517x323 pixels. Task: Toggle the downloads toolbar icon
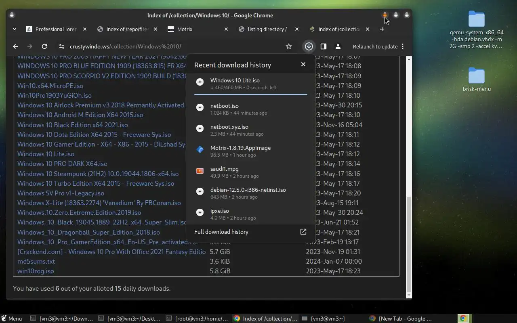pyautogui.click(x=309, y=46)
